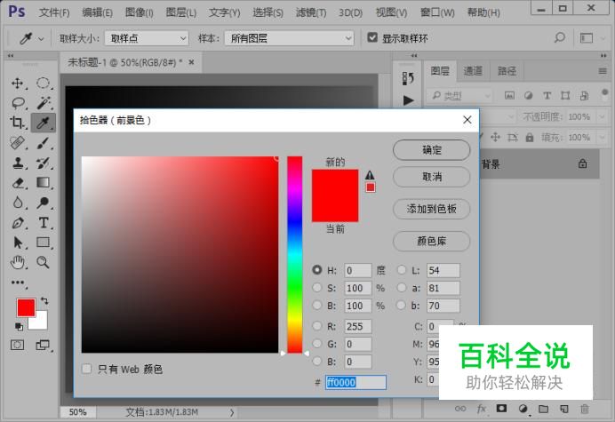This screenshot has height=422, width=615.
Task: Select the S saturation radio button
Action: click(317, 288)
